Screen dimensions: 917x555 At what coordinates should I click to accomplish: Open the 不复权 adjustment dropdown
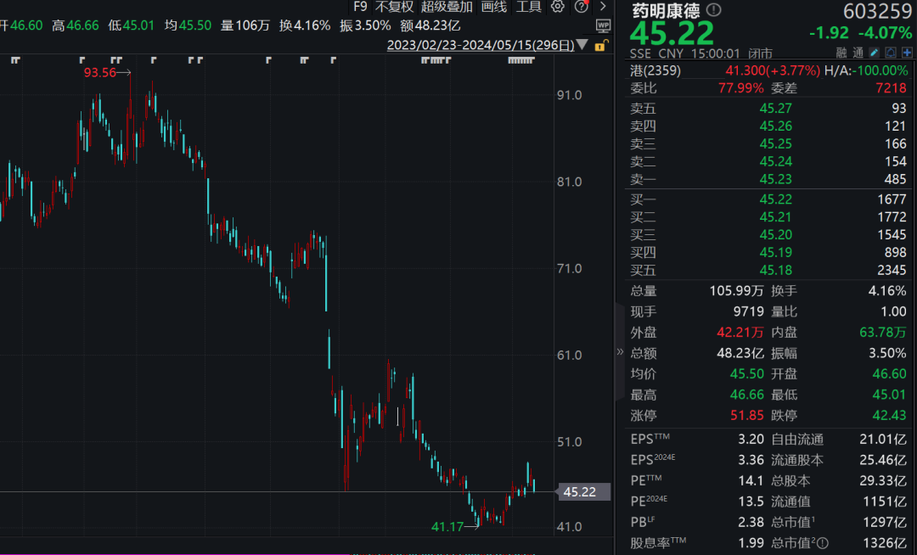[394, 7]
